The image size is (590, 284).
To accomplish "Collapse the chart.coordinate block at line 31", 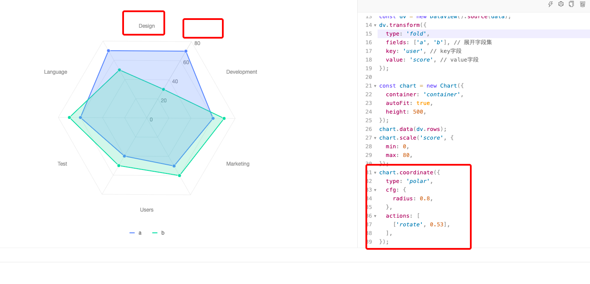I will click(x=375, y=172).
